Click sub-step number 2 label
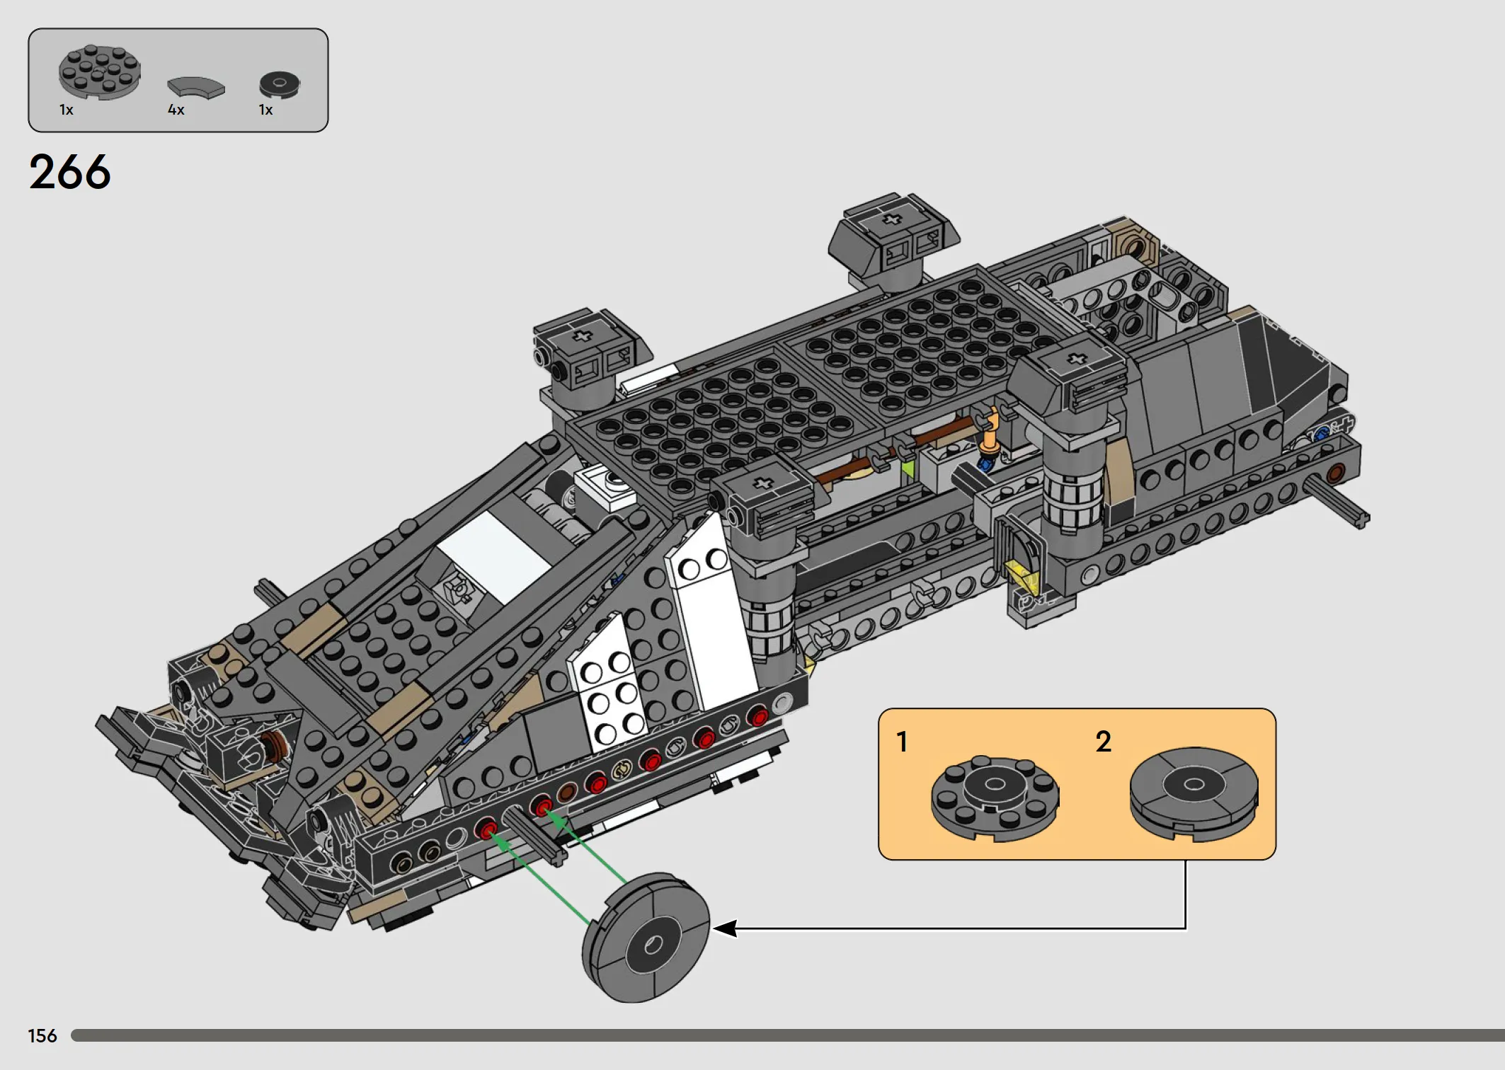1505x1070 pixels. (x=1103, y=742)
